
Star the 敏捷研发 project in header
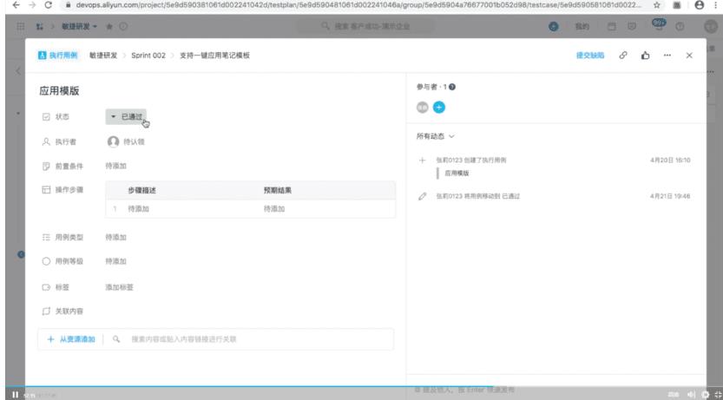point(109,27)
